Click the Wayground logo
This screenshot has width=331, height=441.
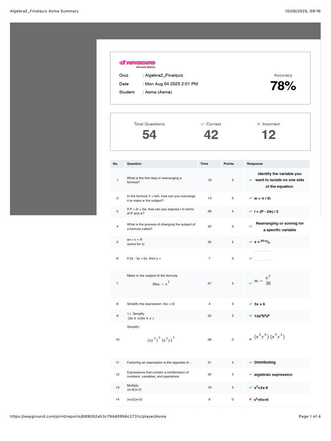click(x=137, y=63)
